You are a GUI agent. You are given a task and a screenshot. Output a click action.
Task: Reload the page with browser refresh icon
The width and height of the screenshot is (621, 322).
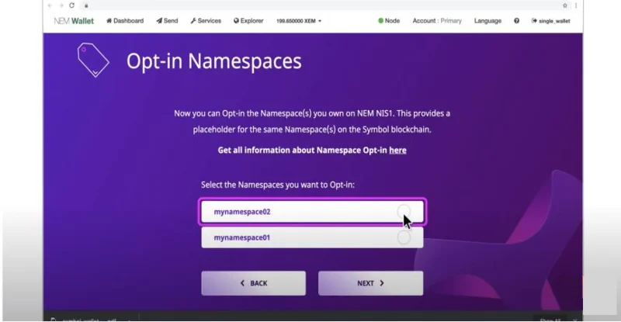tap(71, 5)
